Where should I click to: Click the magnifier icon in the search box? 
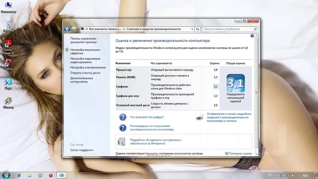[255, 29]
